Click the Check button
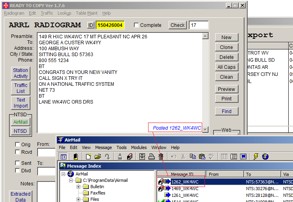 click(x=178, y=25)
